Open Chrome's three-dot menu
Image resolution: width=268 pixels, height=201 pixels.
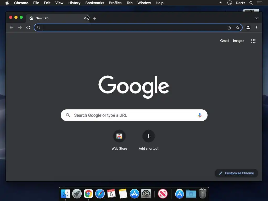[x=256, y=27]
